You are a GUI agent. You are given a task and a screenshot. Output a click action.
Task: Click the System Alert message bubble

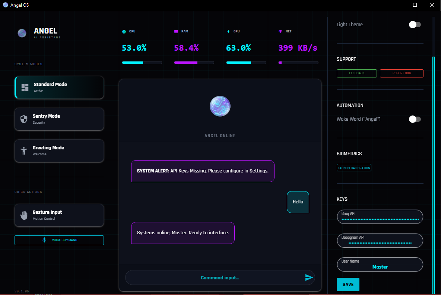(x=203, y=171)
